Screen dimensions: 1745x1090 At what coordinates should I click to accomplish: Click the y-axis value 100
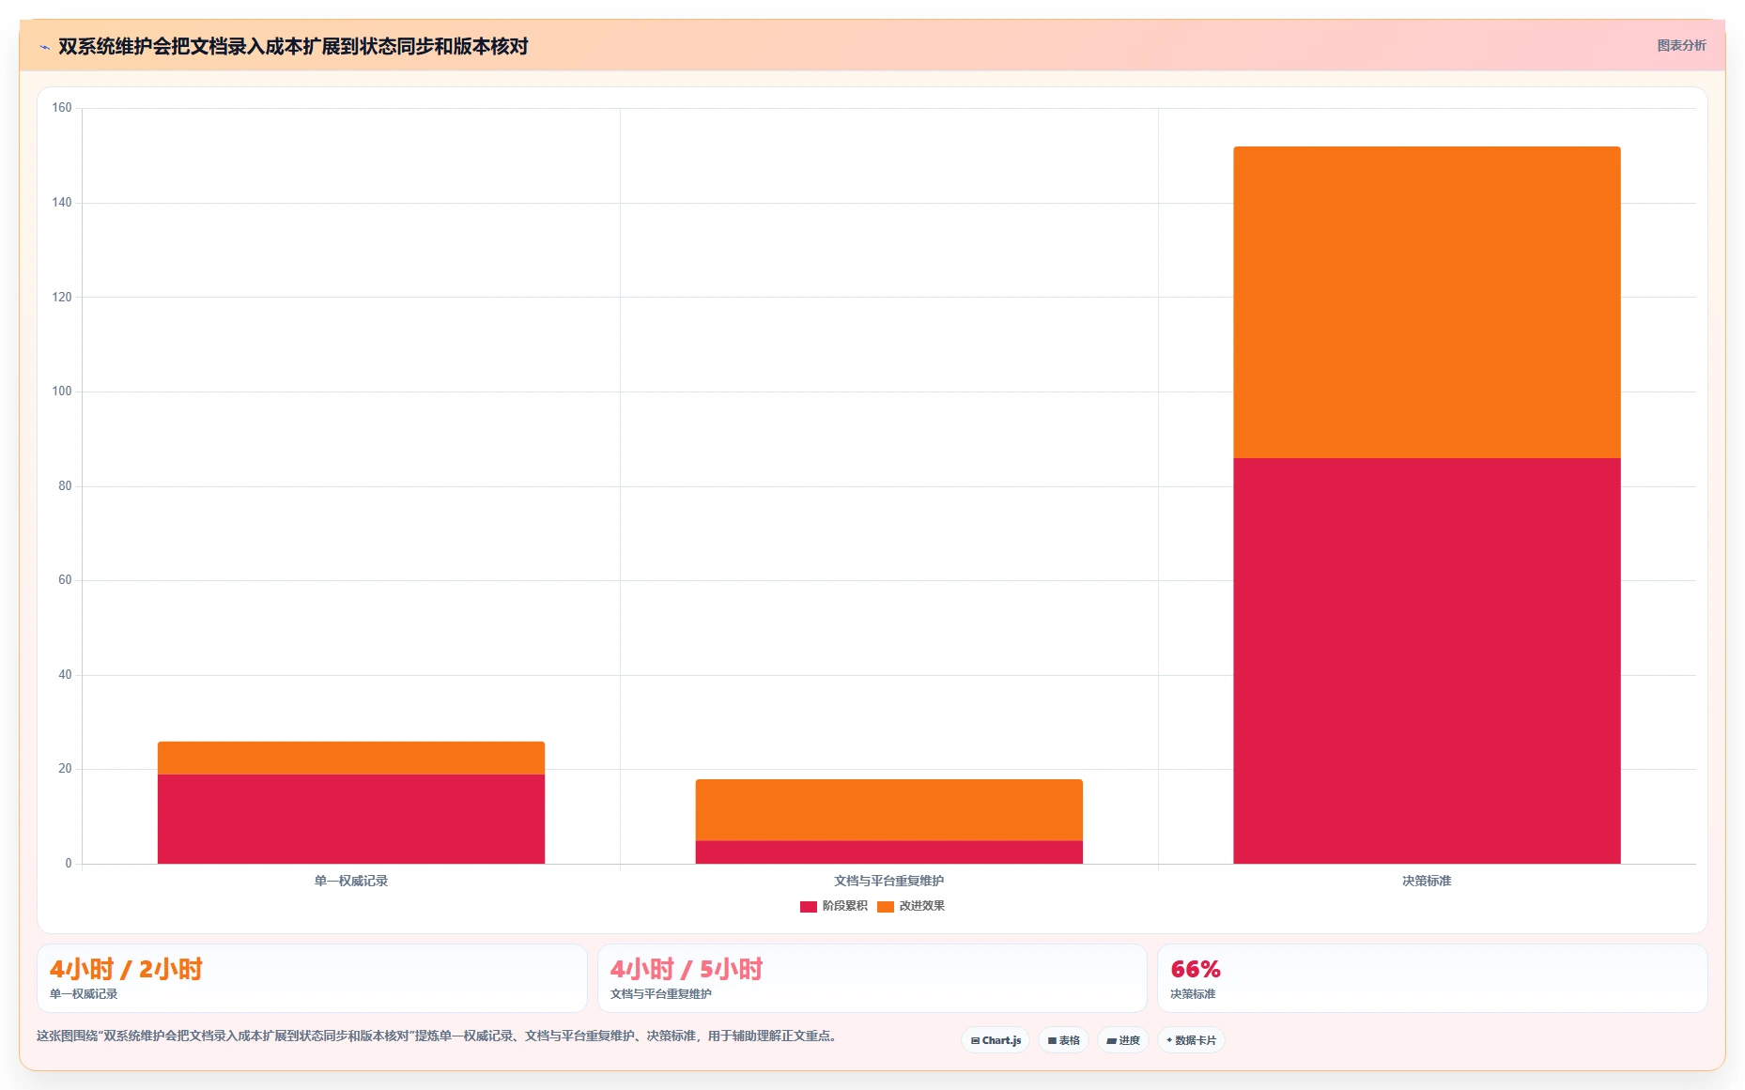pos(62,391)
